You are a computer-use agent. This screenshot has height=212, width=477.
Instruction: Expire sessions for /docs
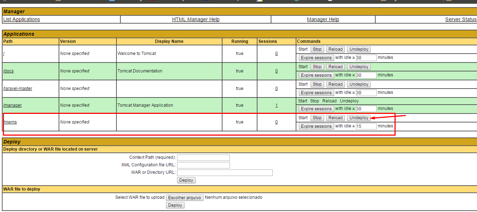(316, 75)
